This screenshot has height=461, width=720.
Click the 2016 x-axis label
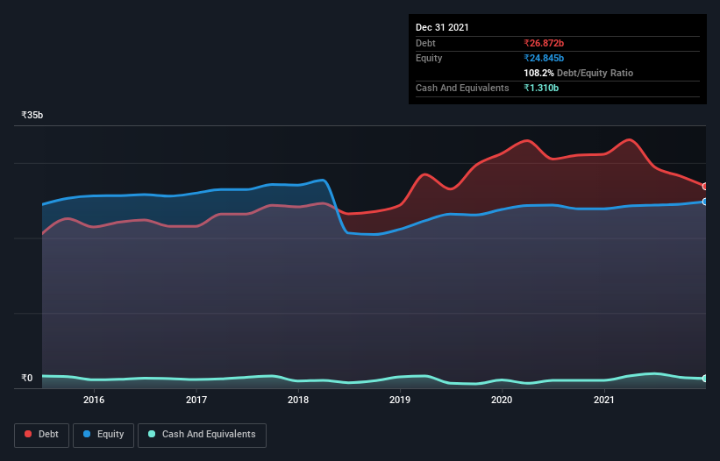pyautogui.click(x=94, y=400)
